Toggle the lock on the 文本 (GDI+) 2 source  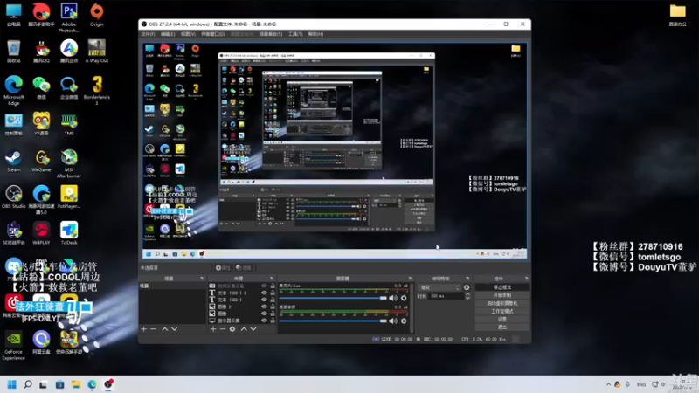tap(273, 293)
